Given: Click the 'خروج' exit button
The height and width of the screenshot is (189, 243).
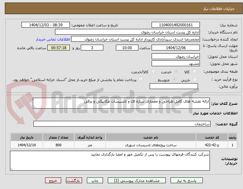Looking at the screenshot, I should [53, 181].
